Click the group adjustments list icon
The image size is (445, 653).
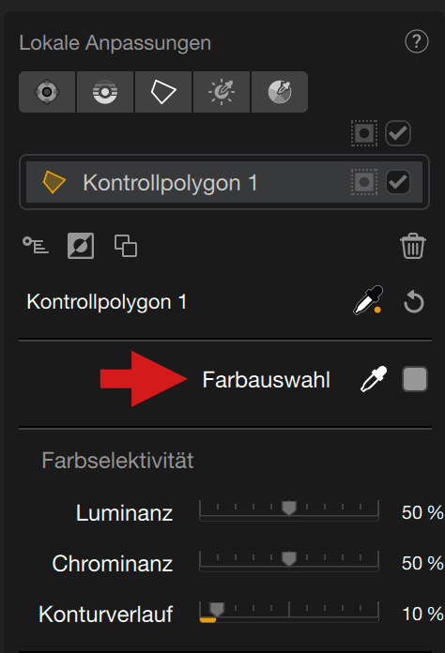(x=36, y=245)
